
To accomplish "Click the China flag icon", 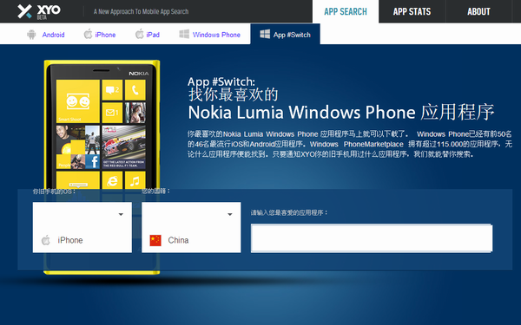I will coord(155,240).
